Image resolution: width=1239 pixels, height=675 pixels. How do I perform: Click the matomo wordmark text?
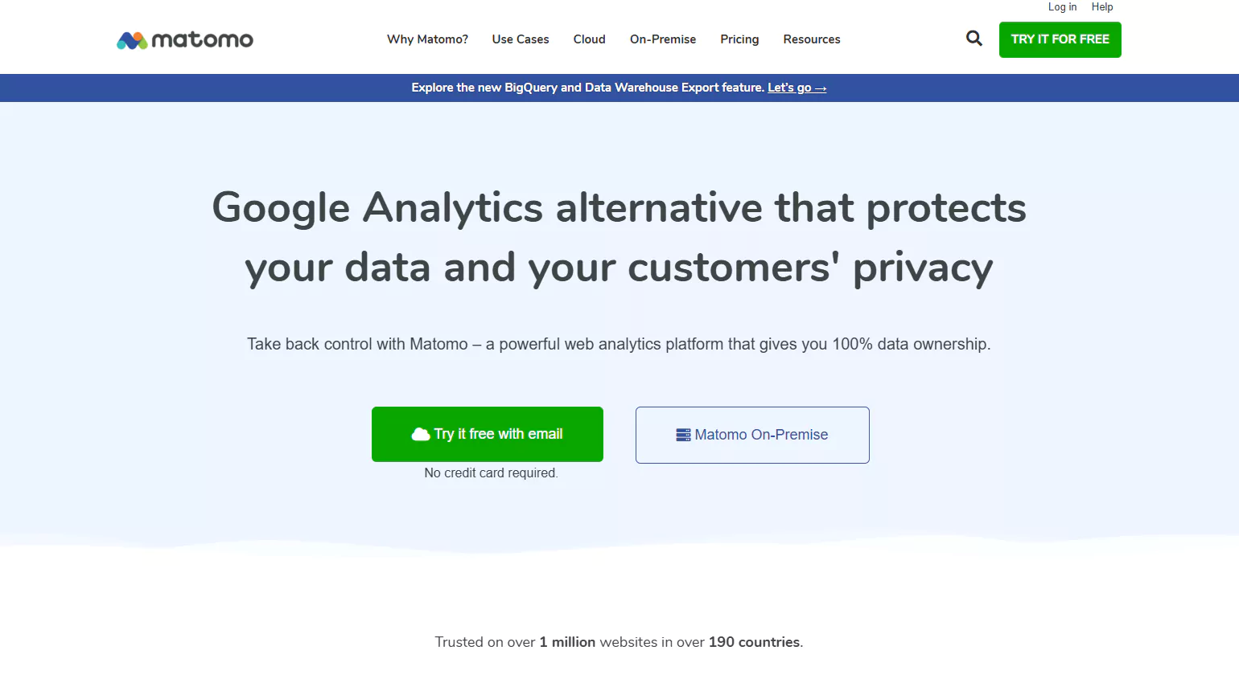point(202,39)
